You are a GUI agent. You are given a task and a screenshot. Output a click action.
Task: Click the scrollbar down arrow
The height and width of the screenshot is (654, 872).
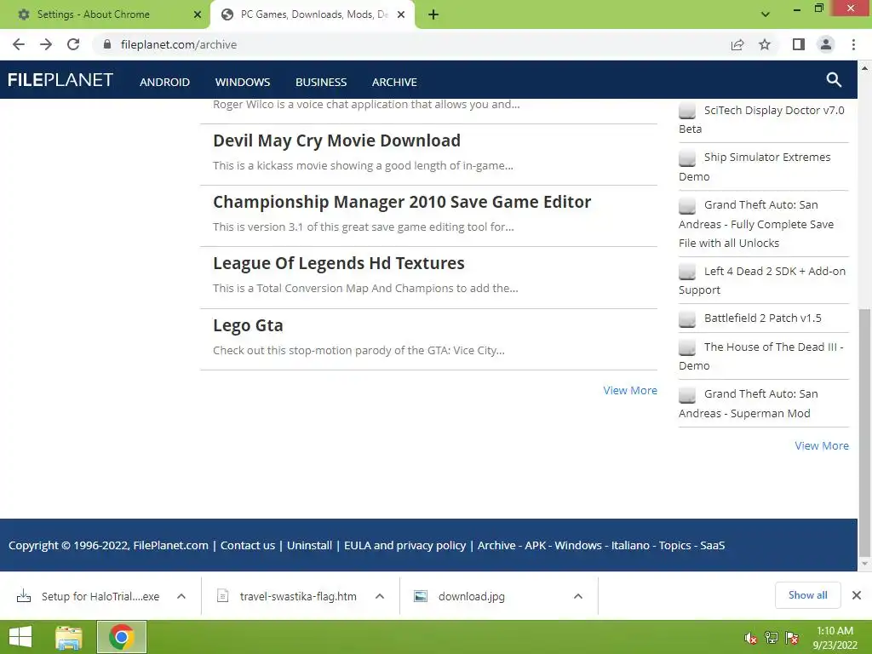864,564
